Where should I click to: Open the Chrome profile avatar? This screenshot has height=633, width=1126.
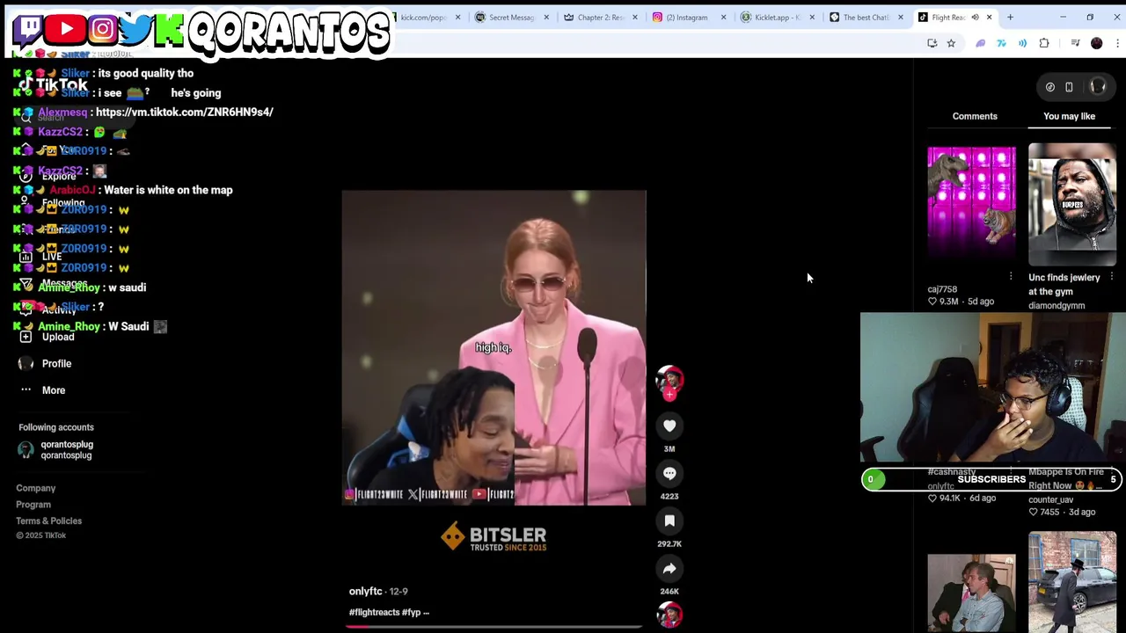pos(1096,43)
